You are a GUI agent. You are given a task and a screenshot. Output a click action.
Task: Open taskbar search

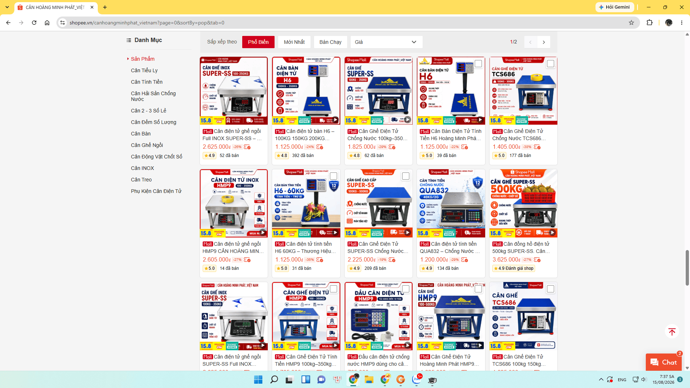[274, 379]
